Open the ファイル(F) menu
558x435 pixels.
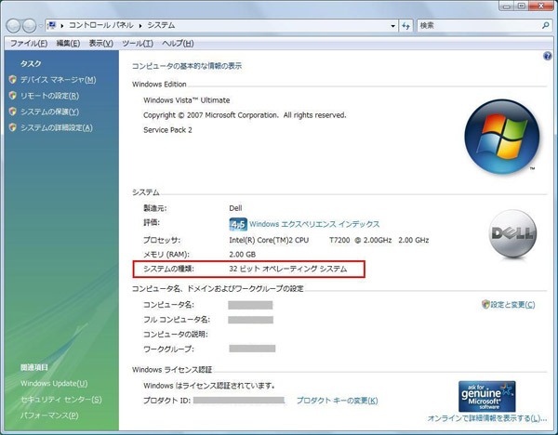coord(29,44)
